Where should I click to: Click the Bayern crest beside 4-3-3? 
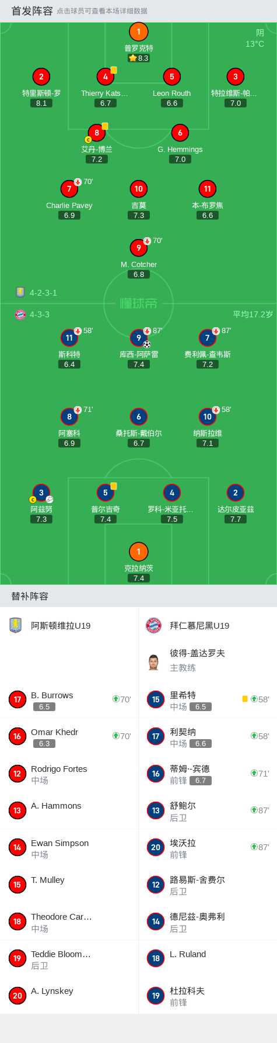click(20, 314)
